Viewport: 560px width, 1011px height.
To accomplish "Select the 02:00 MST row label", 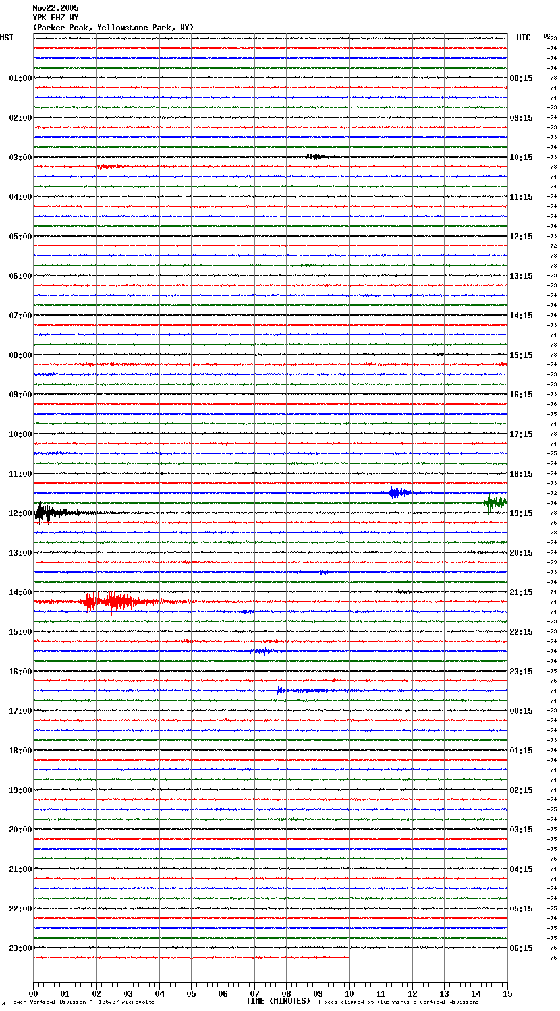I will click(20, 118).
